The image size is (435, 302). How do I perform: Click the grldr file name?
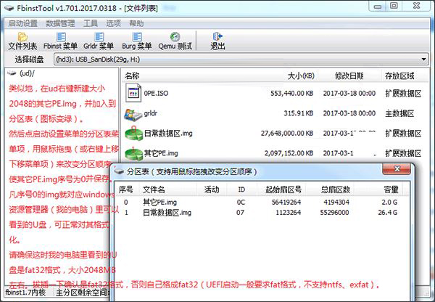pyautogui.click(x=151, y=113)
